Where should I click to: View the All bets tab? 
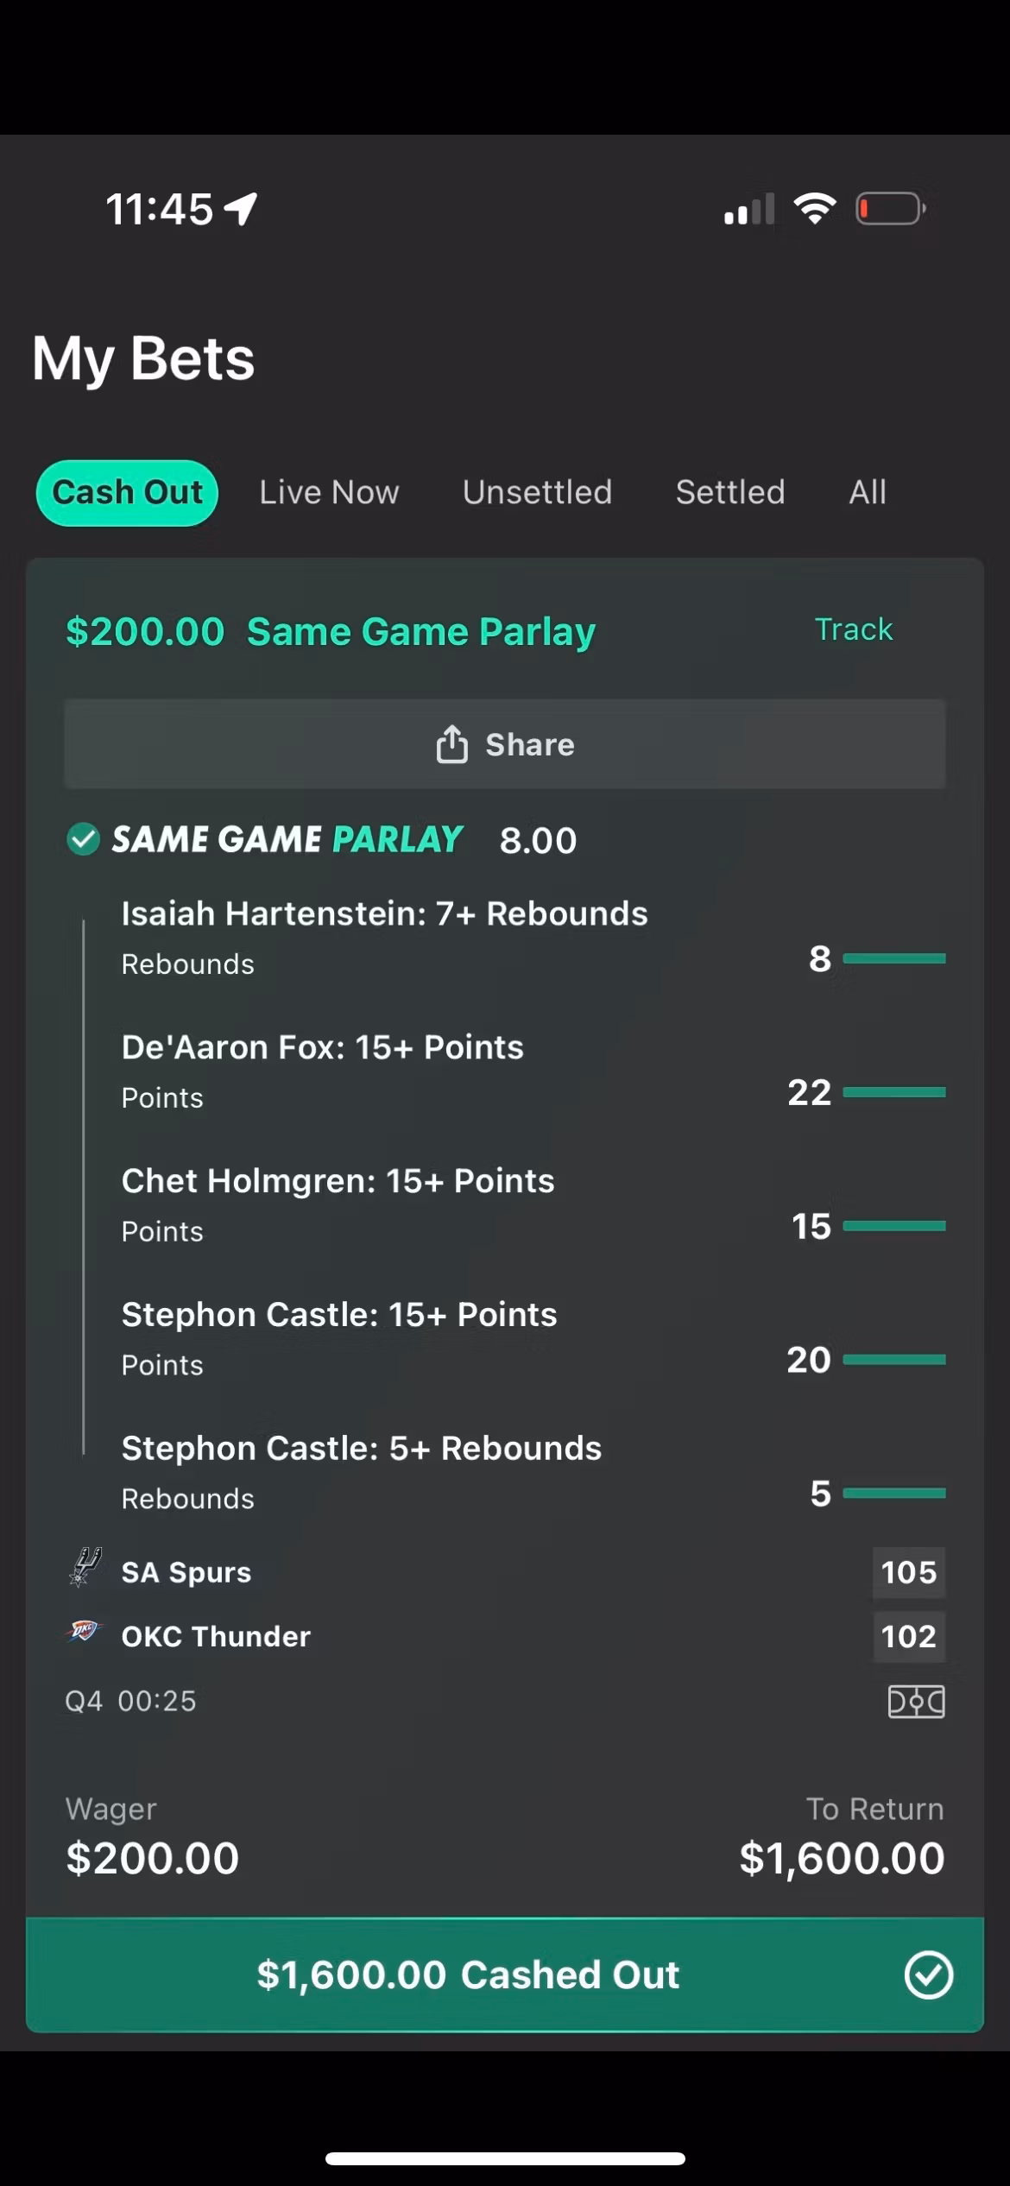pyautogui.click(x=868, y=492)
